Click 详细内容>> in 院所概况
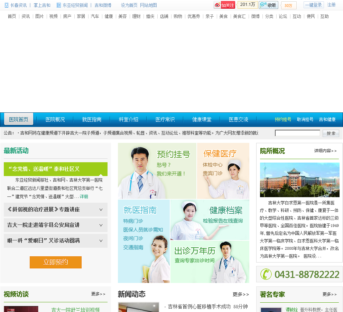The height and width of the screenshot is (312, 343). tap(325, 151)
